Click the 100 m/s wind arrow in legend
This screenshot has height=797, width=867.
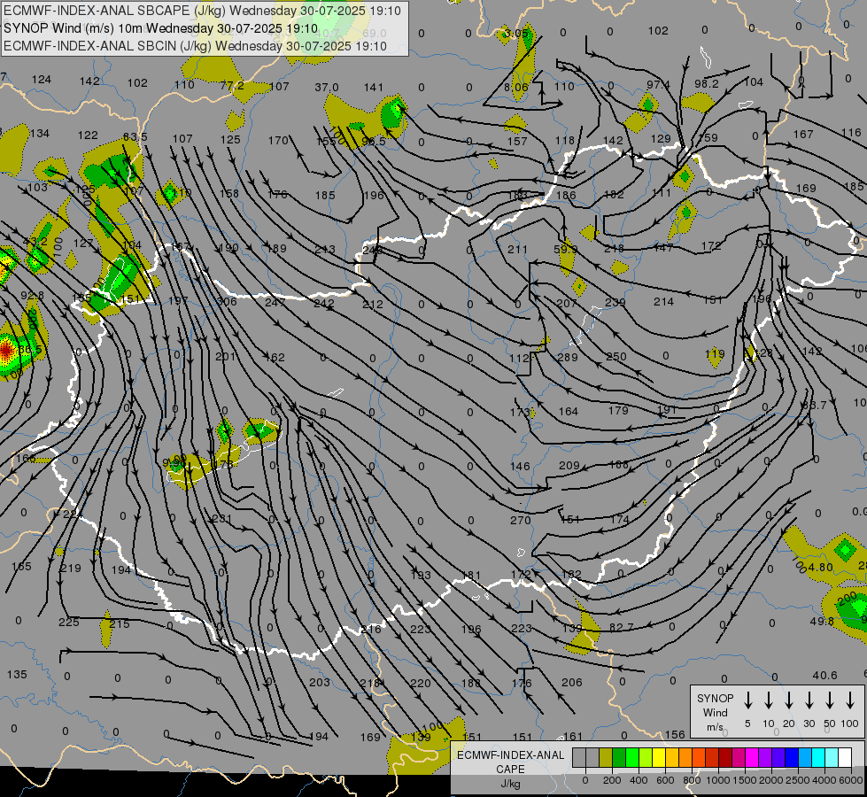pos(850,700)
